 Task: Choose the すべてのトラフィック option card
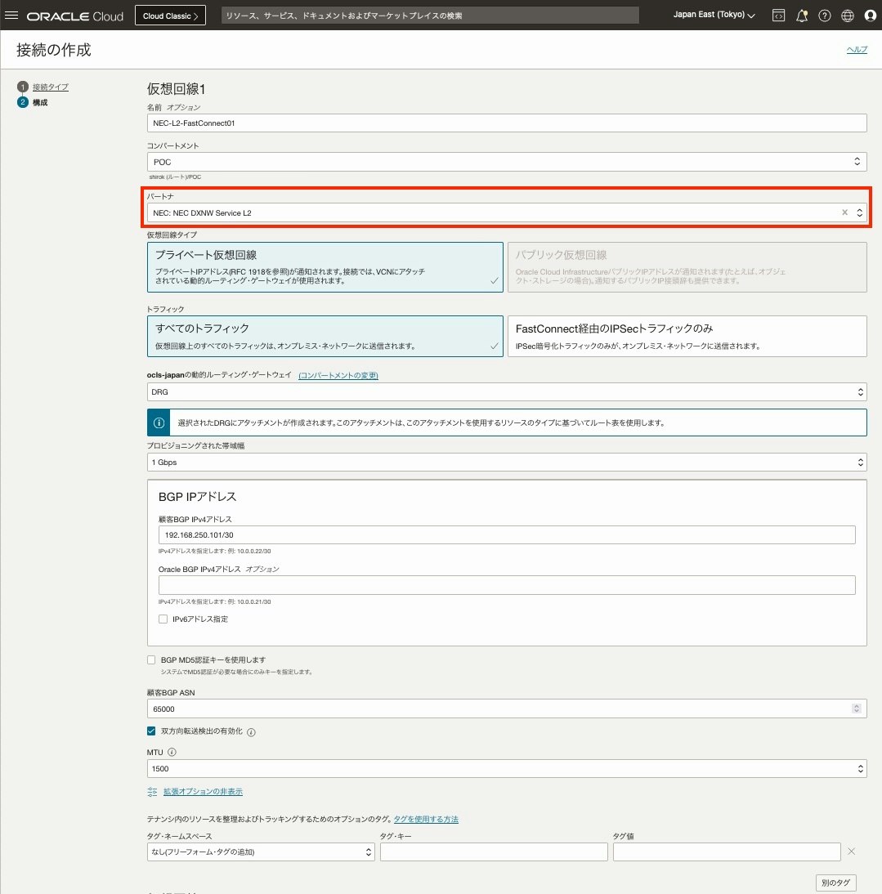[325, 337]
